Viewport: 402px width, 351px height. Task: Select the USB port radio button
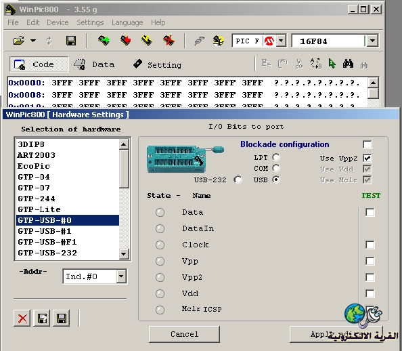(276, 180)
